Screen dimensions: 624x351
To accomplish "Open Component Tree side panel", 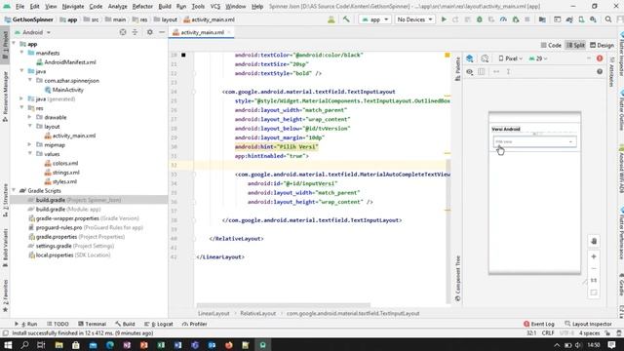I will pyautogui.click(x=457, y=278).
